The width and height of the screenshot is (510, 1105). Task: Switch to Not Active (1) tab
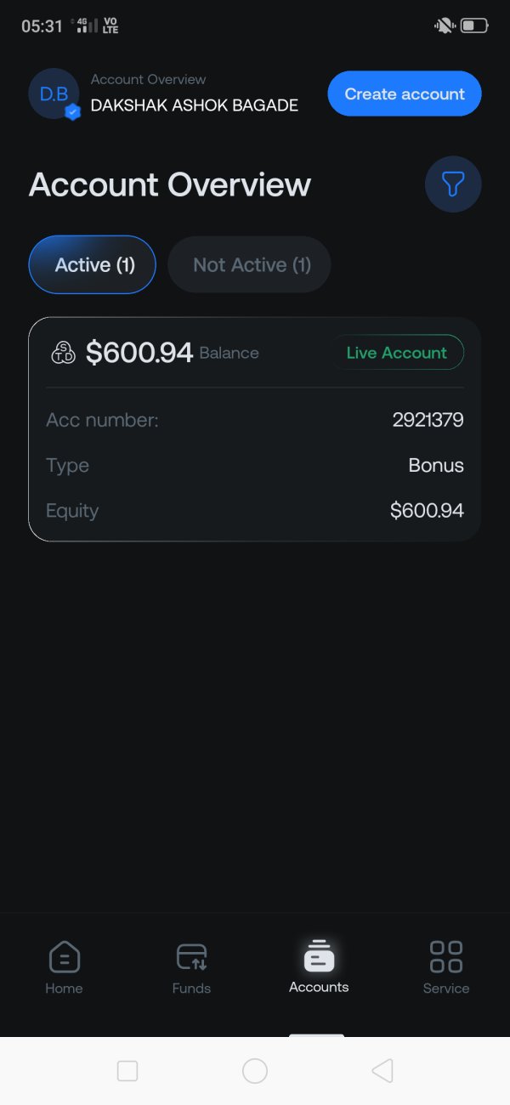coord(250,265)
